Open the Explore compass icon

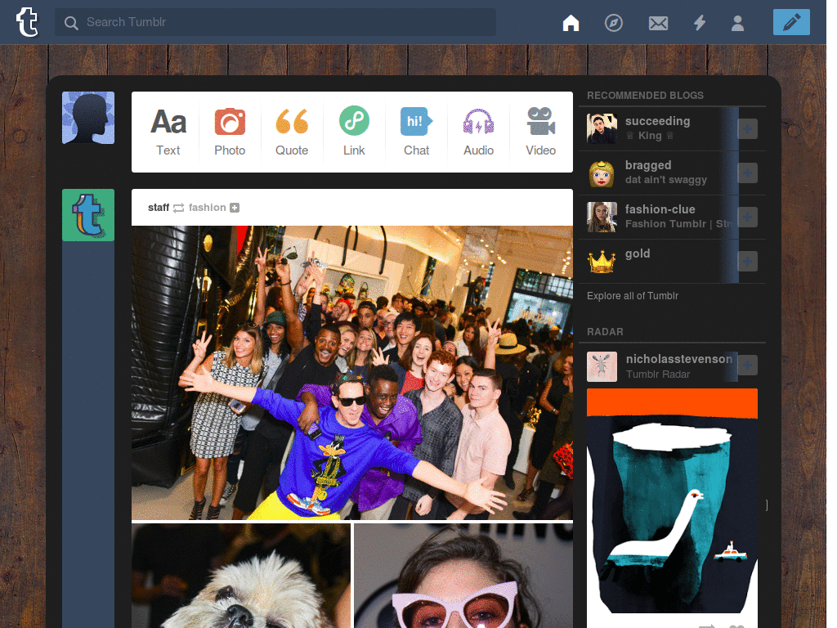pyautogui.click(x=613, y=23)
